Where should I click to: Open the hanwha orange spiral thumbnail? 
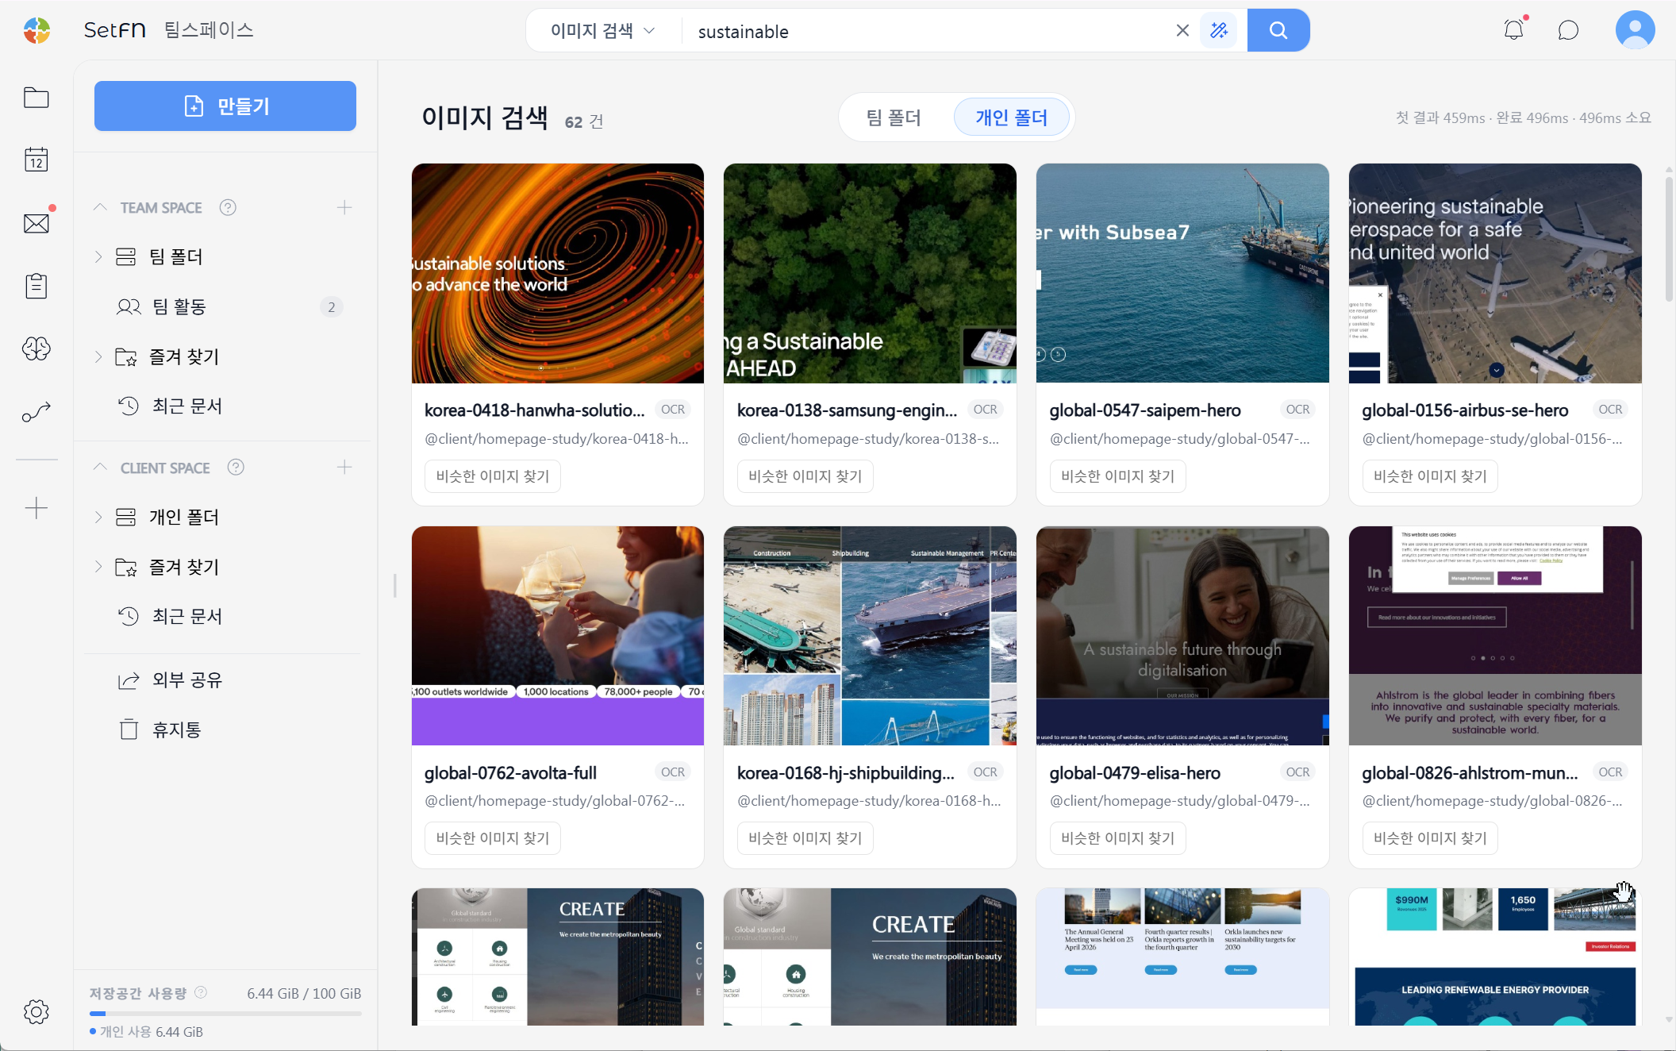click(558, 273)
